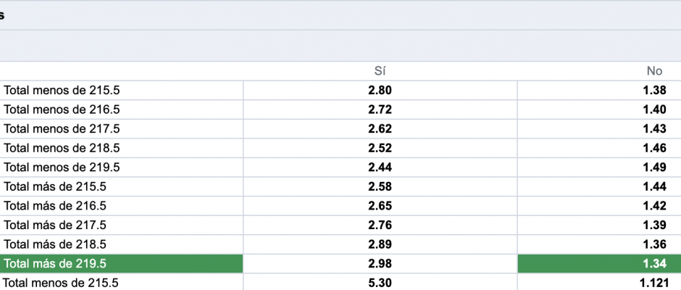The width and height of the screenshot is (681, 290).
Task: Select No odds 1.121 in bottom row
Action: click(x=599, y=282)
